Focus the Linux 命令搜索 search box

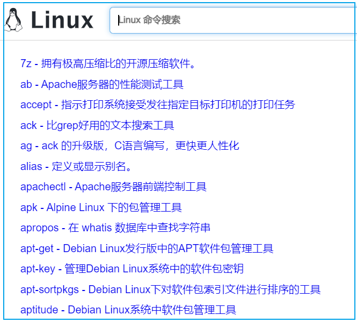[x=233, y=20]
